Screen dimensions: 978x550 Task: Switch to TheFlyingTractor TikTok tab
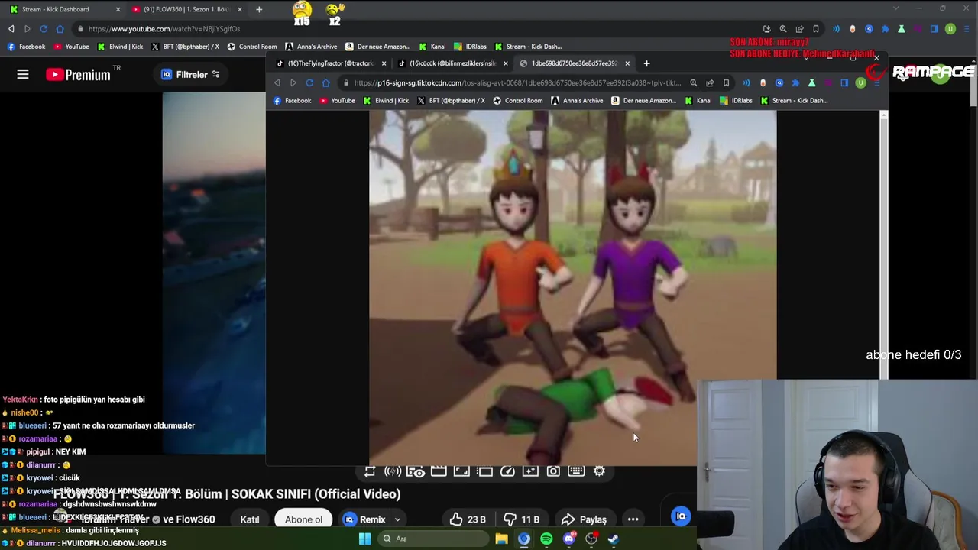[330, 63]
